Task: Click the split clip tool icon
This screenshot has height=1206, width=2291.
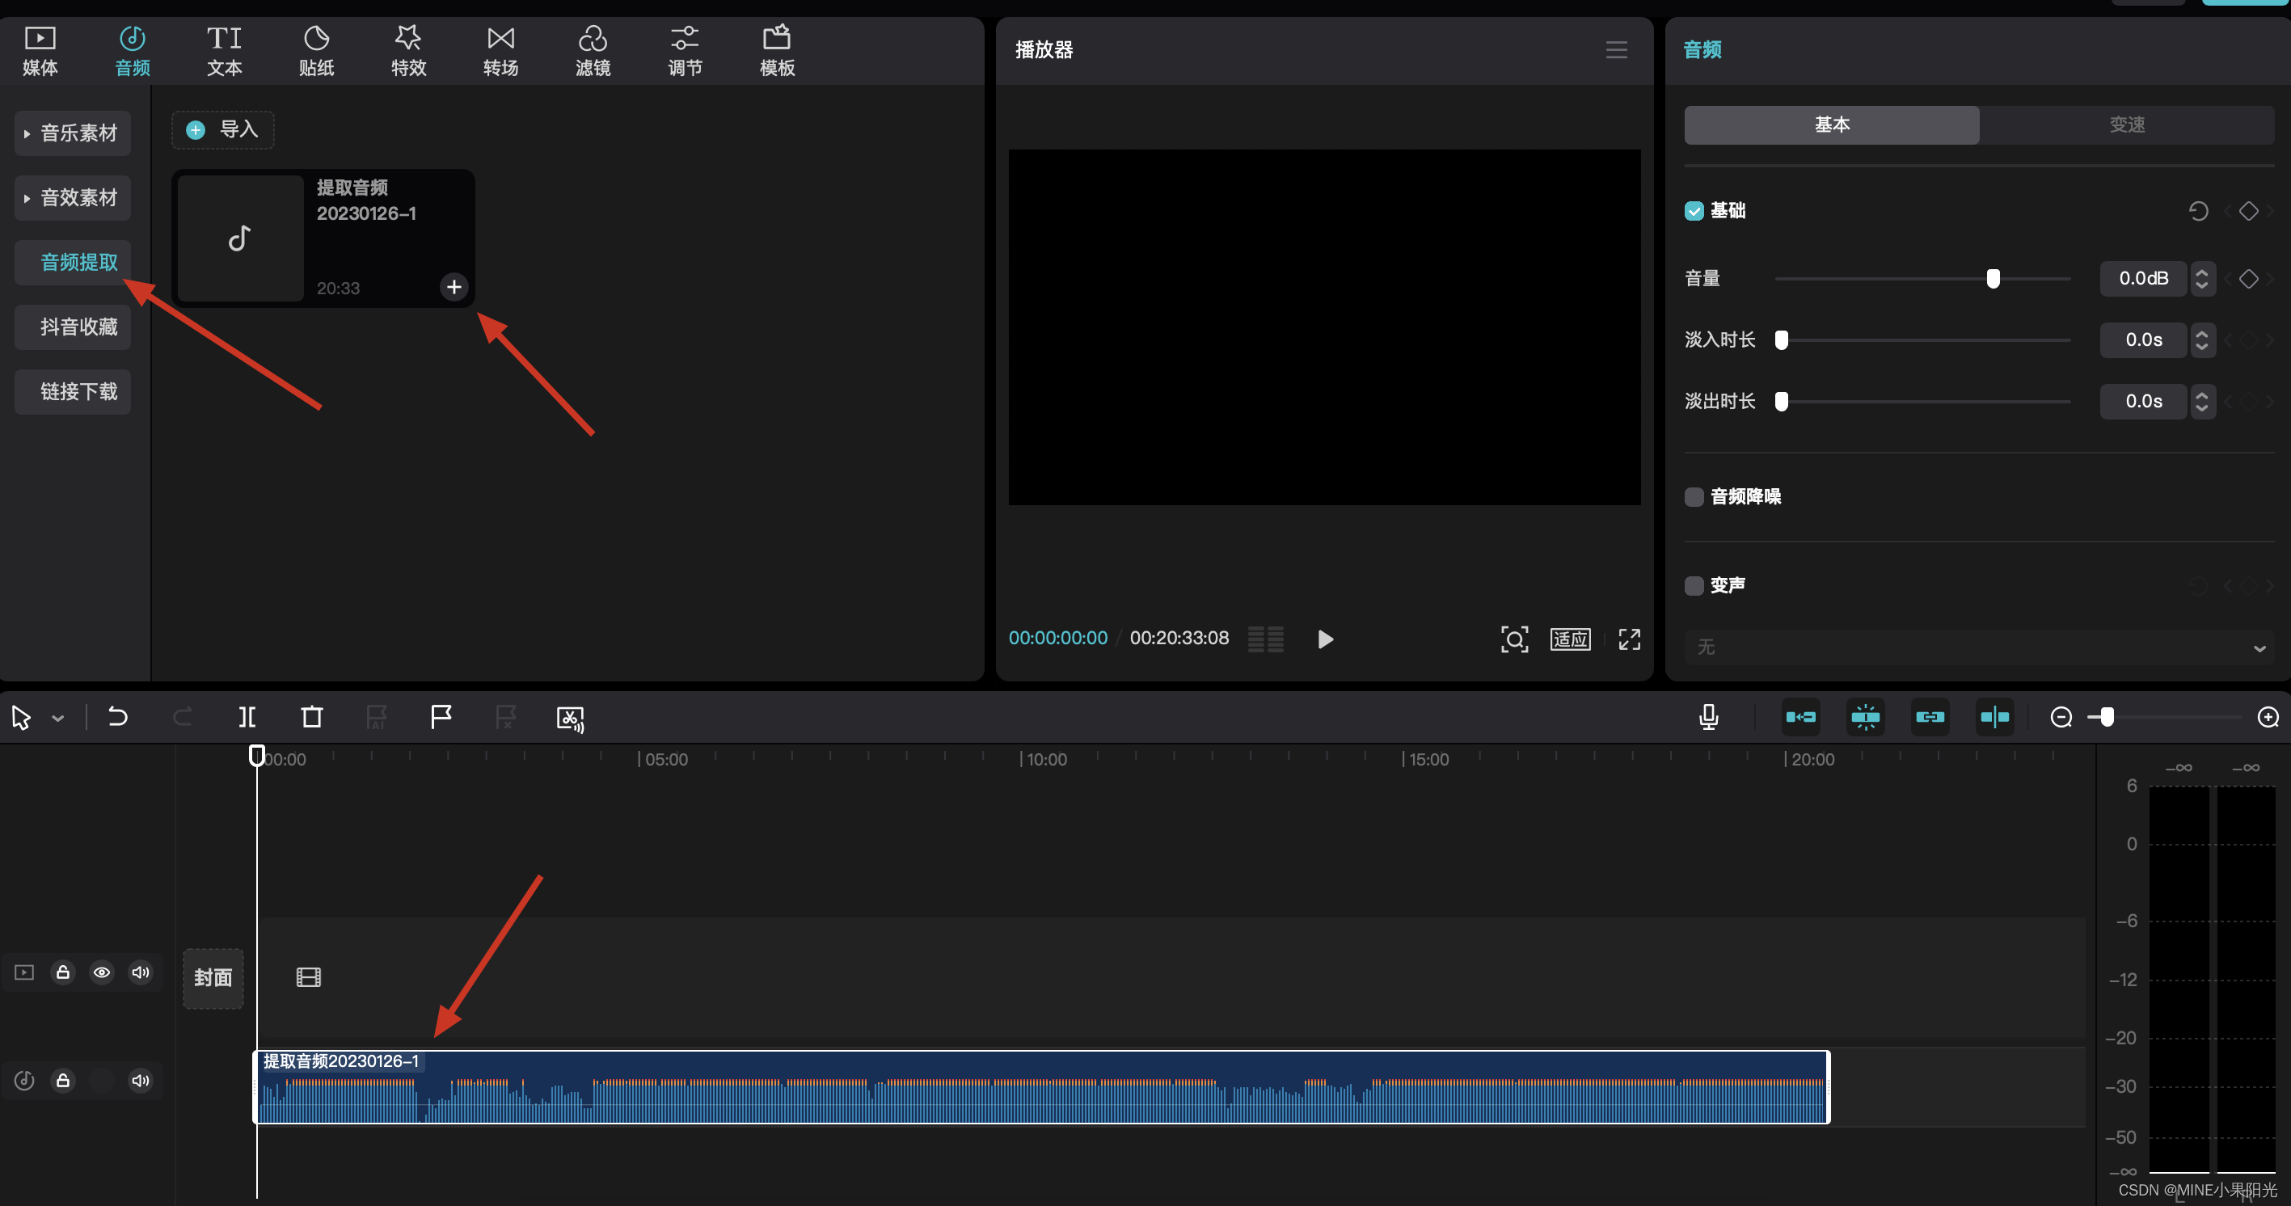Action: (247, 717)
